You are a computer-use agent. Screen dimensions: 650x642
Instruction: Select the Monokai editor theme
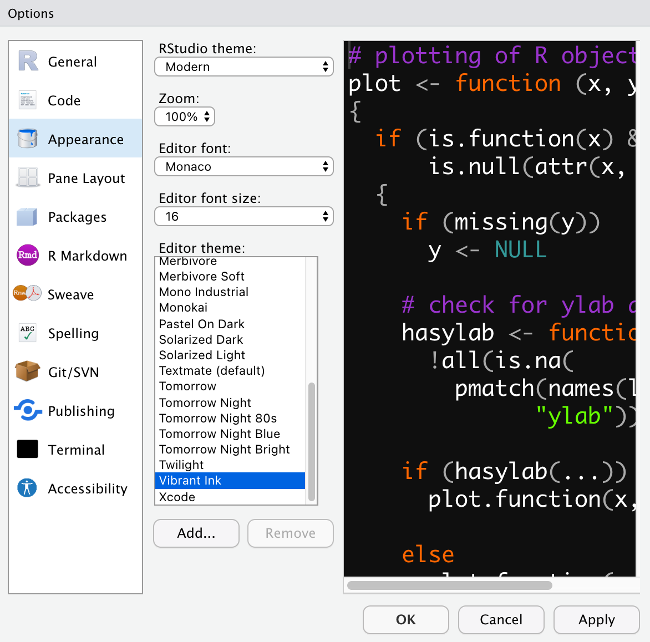[x=230, y=308]
